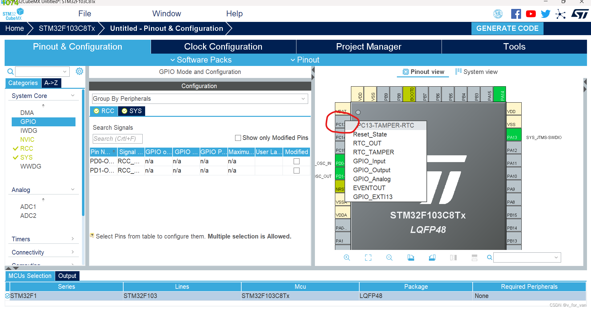Open the ST YouTube channel icon
This screenshot has height=310, width=591.
coord(531,14)
